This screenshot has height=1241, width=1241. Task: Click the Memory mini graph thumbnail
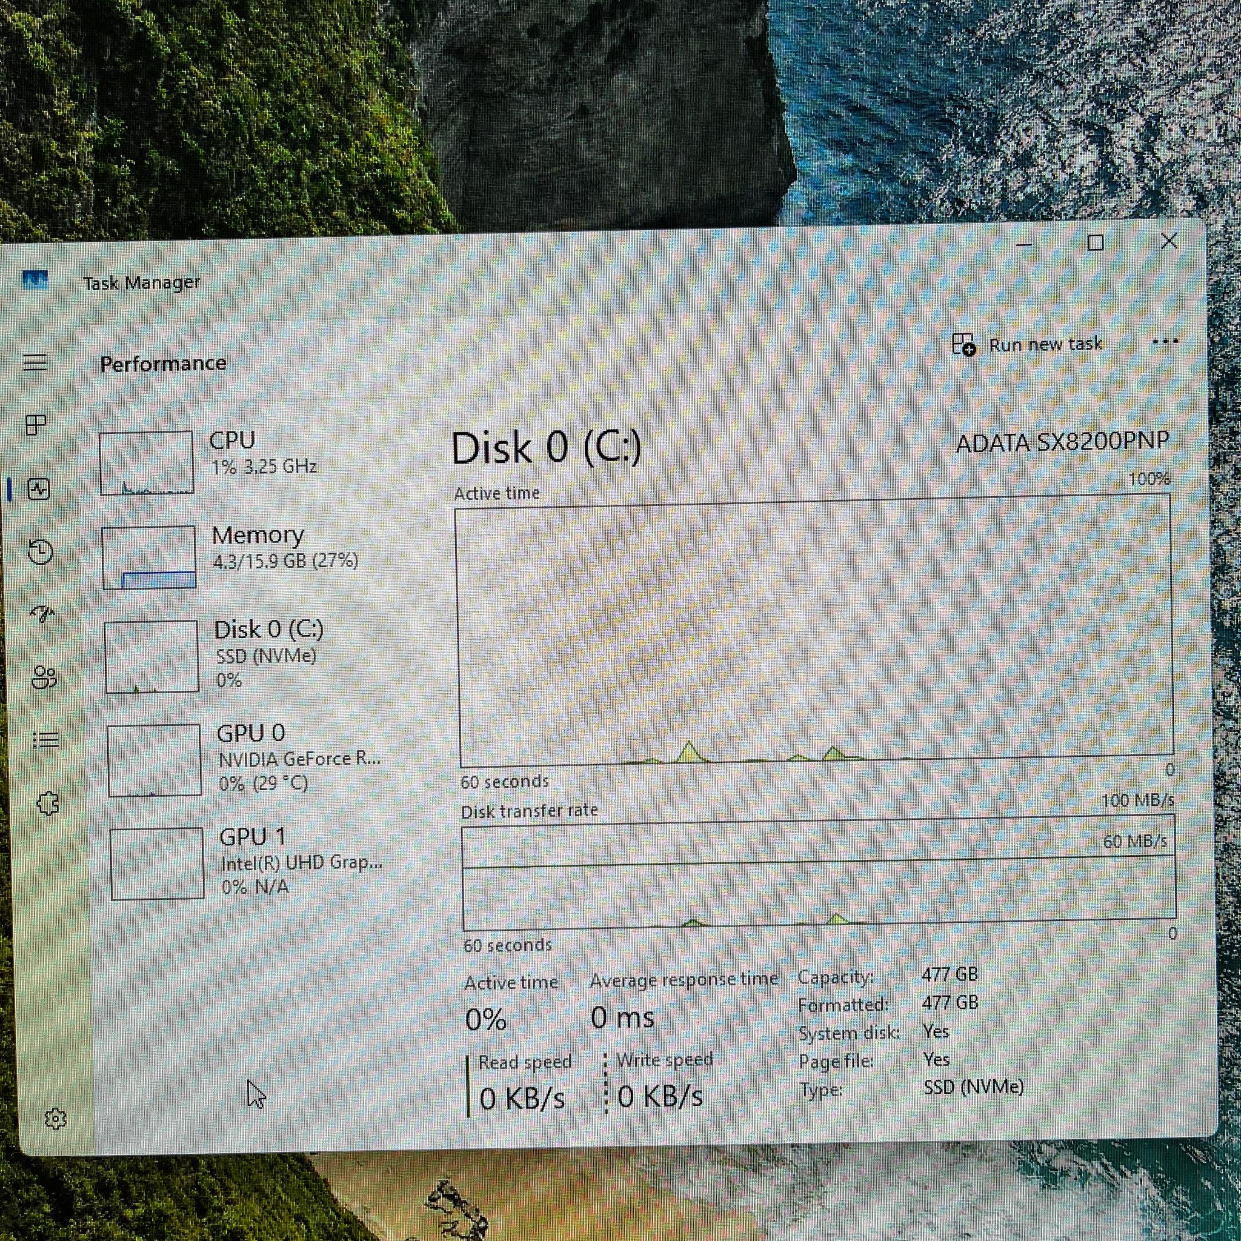click(149, 557)
